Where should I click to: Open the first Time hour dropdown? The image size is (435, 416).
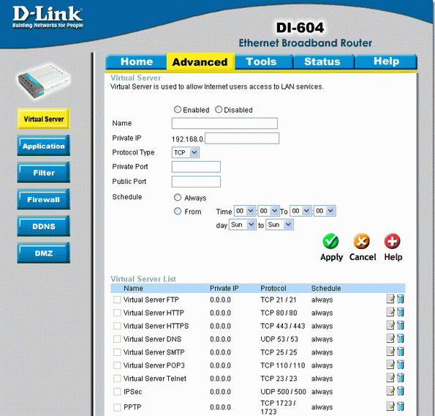click(244, 211)
